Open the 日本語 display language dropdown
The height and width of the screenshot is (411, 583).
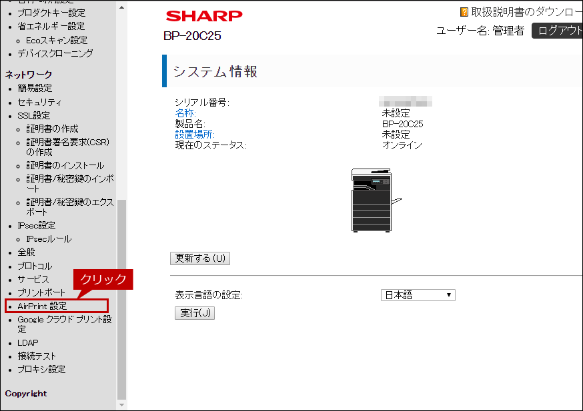[418, 295]
